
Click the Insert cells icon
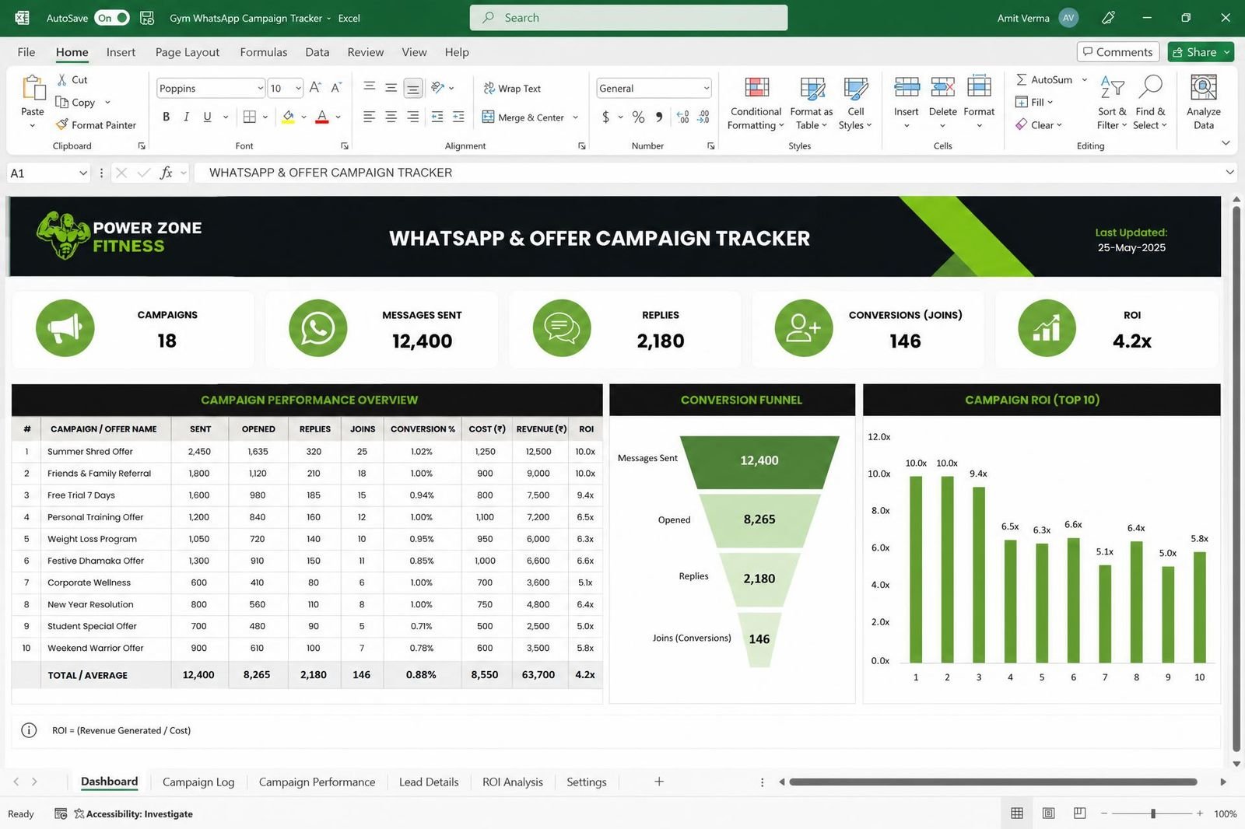[907, 87]
